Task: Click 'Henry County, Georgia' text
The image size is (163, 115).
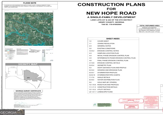Action: (111, 22)
